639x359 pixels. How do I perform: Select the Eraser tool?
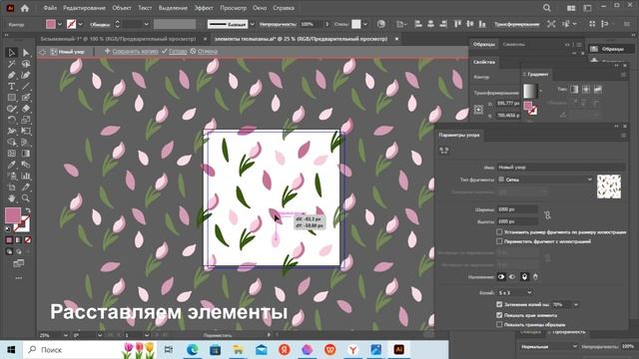pyautogui.click(x=26, y=109)
